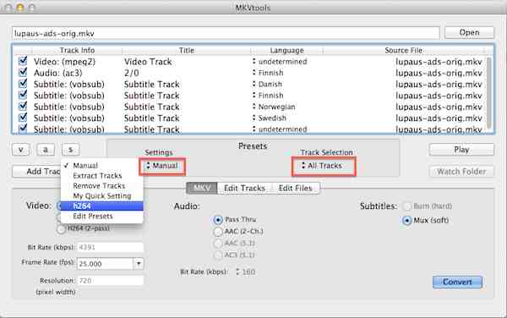The image size is (507, 318).
Task: Click the Watch Folder button
Action: click(x=461, y=172)
